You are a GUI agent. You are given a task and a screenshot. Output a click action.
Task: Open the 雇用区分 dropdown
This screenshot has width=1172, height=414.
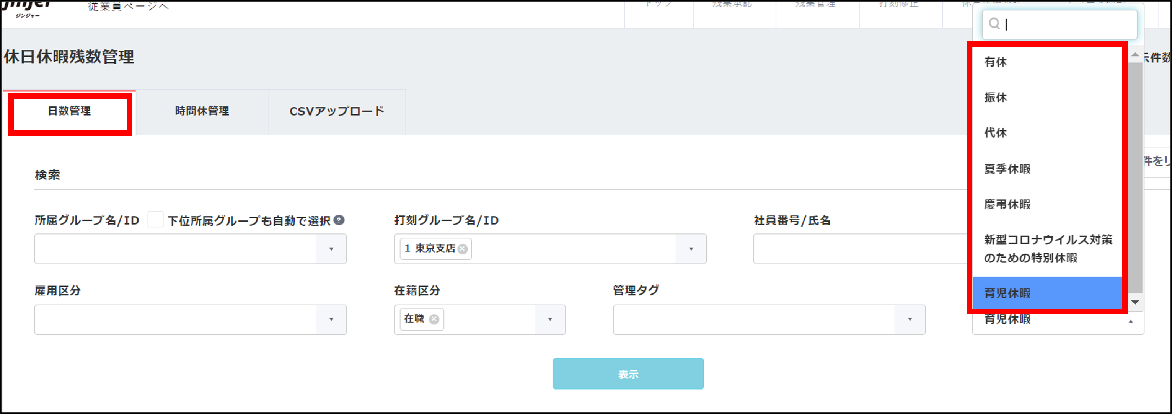click(331, 319)
